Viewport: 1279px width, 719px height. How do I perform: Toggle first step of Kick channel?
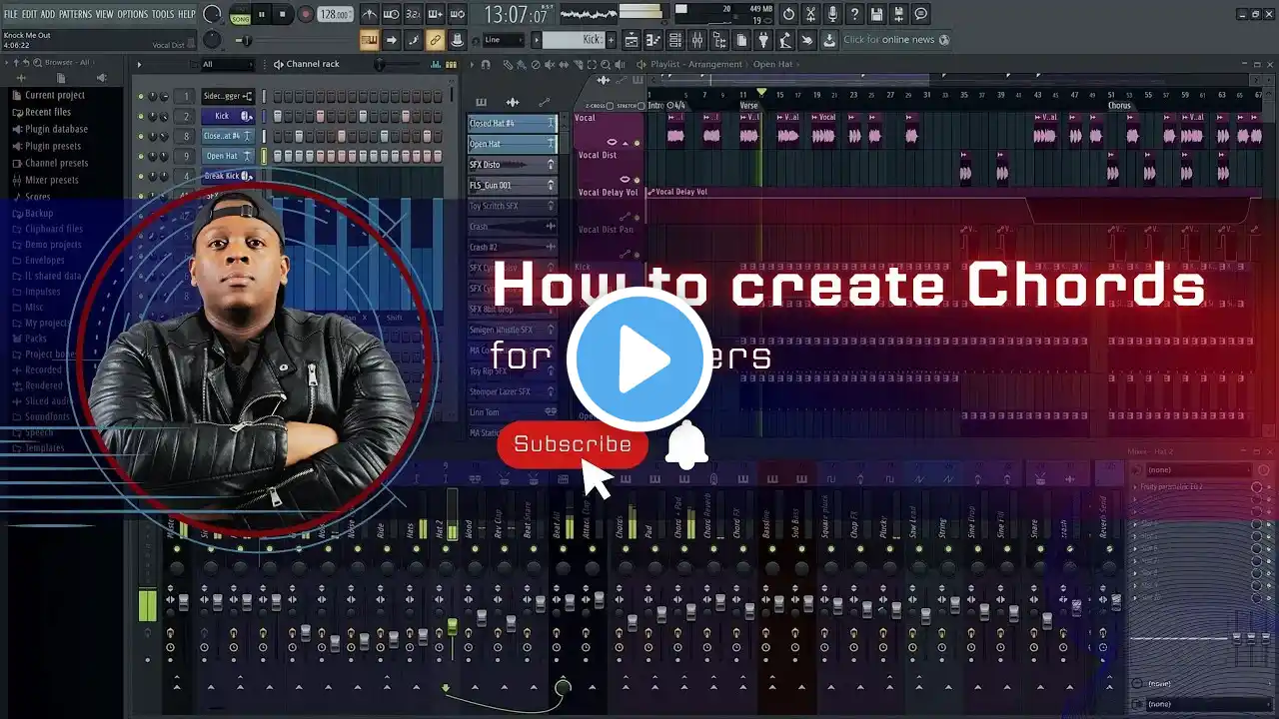279,116
